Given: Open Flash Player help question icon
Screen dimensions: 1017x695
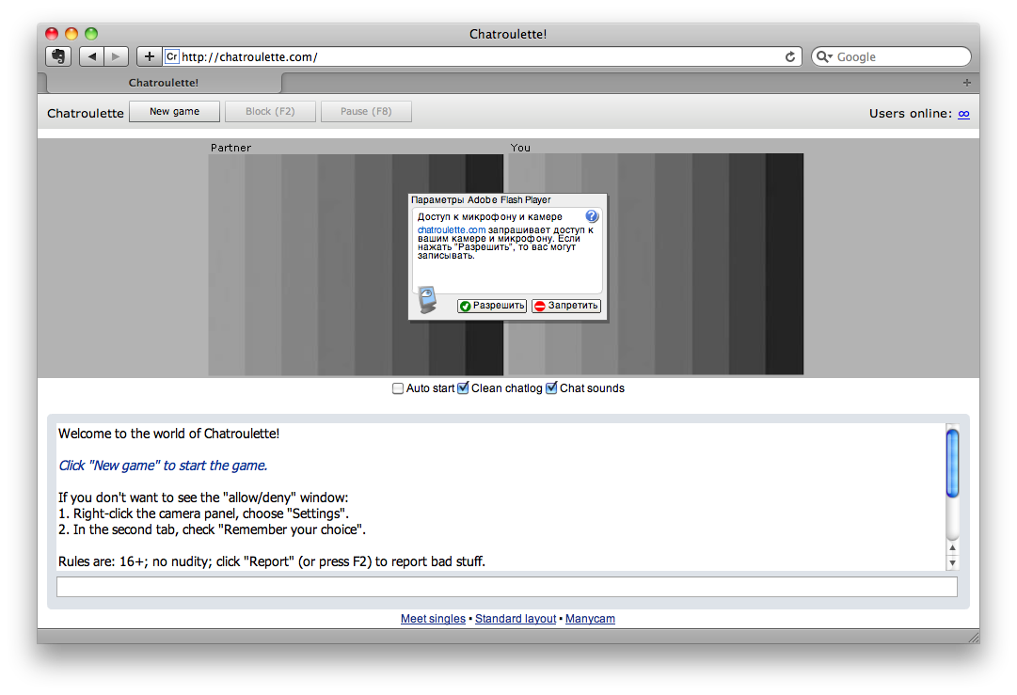Looking at the screenshot, I should click(592, 216).
